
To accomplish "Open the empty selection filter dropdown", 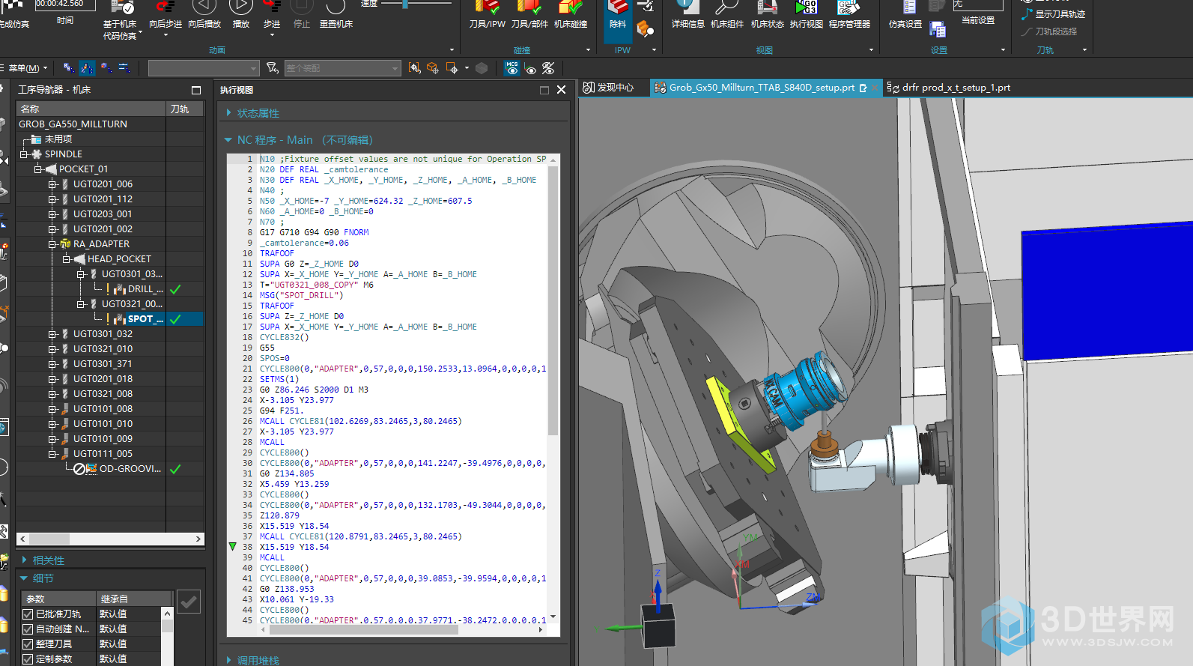I will pos(204,68).
